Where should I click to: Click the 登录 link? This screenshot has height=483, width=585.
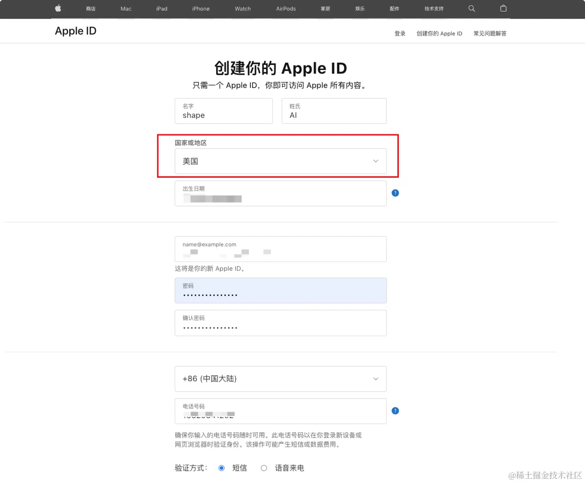coord(400,34)
